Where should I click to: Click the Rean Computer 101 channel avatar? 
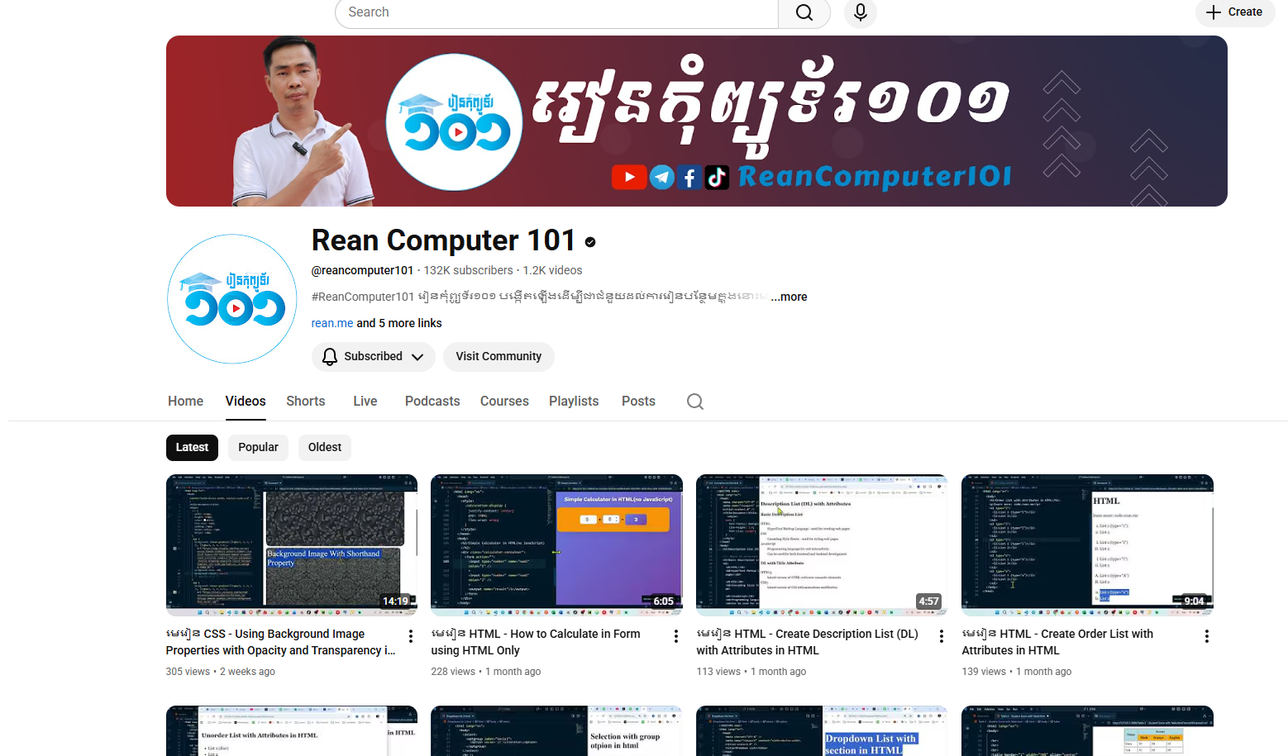pos(232,299)
